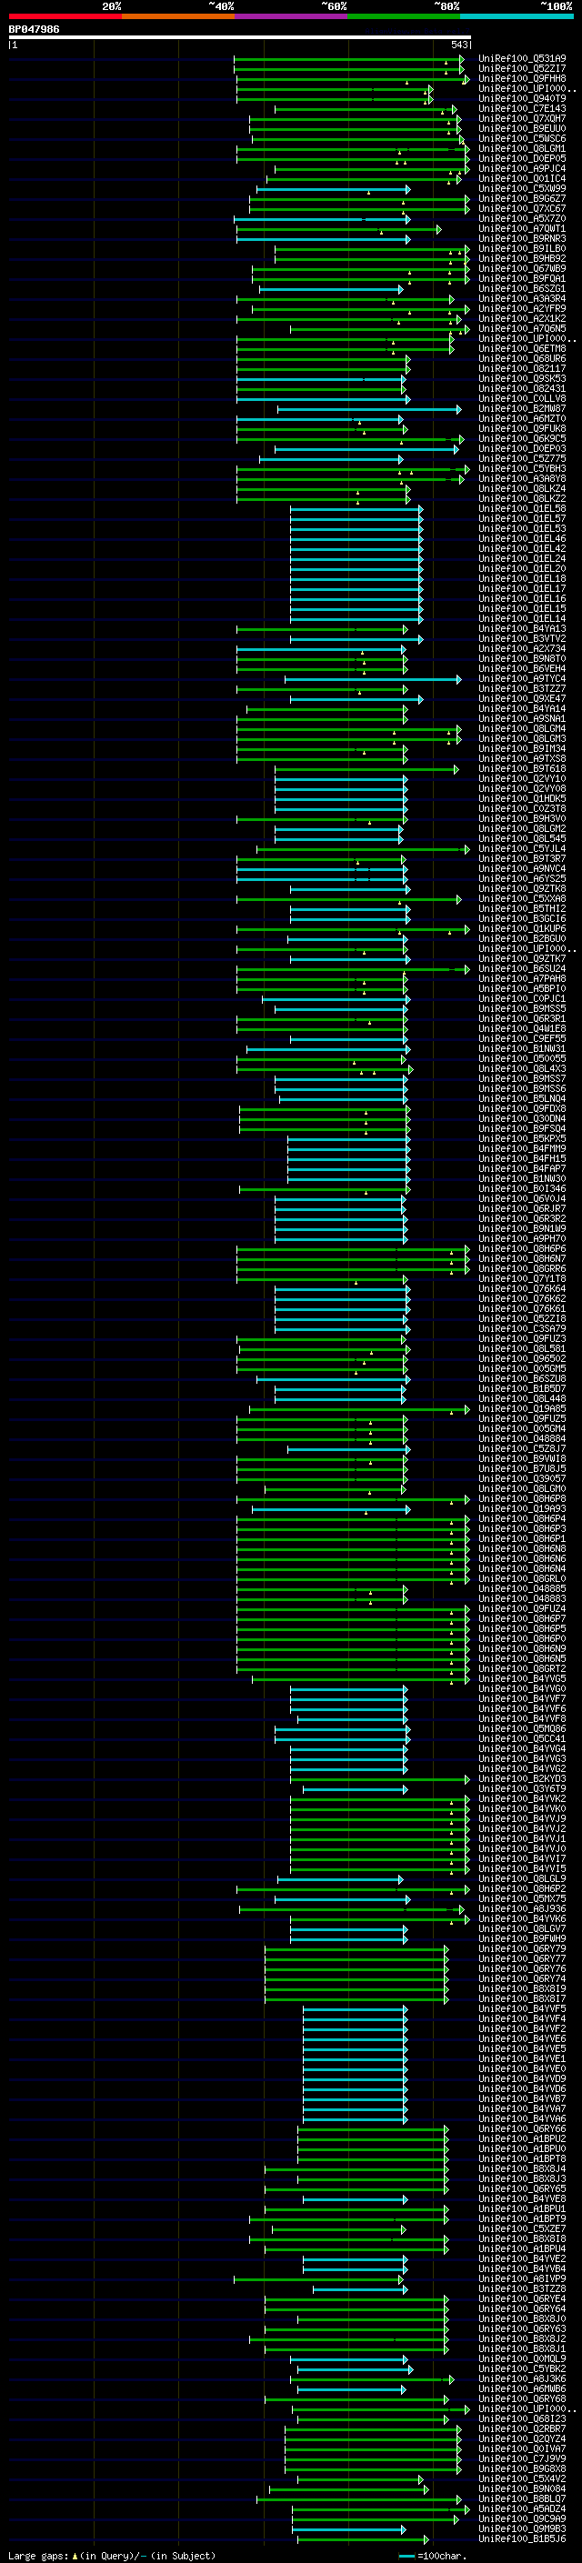Viewport: 582px width, 2563px height.
Task: Select the label UniRef100_B2MW87
Action: [522, 409]
